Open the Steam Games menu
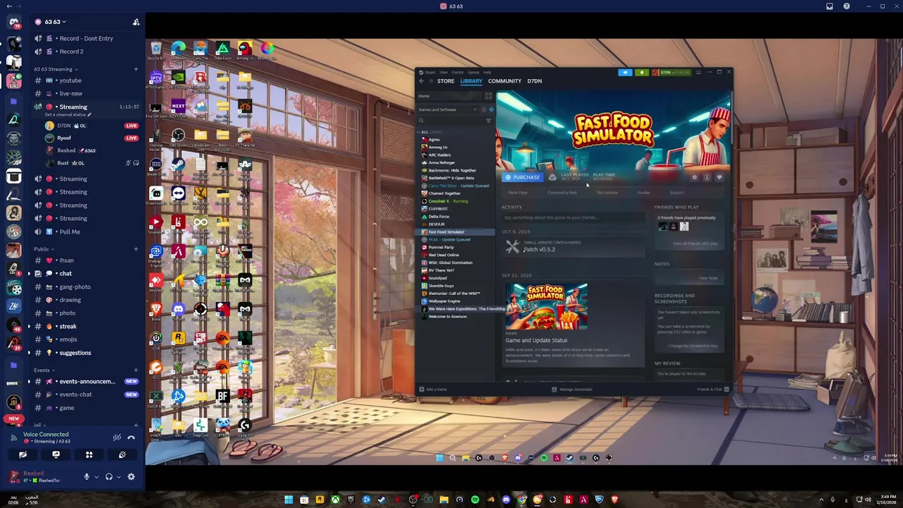903x508 pixels. 473,72
